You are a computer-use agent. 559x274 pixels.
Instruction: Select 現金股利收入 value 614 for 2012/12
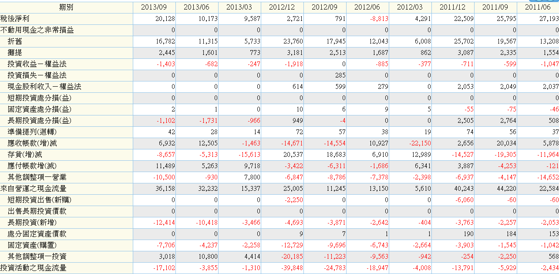(x=297, y=87)
